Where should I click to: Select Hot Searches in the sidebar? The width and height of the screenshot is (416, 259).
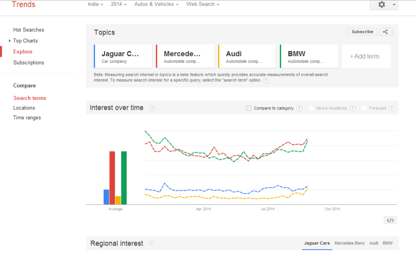pyautogui.click(x=28, y=30)
